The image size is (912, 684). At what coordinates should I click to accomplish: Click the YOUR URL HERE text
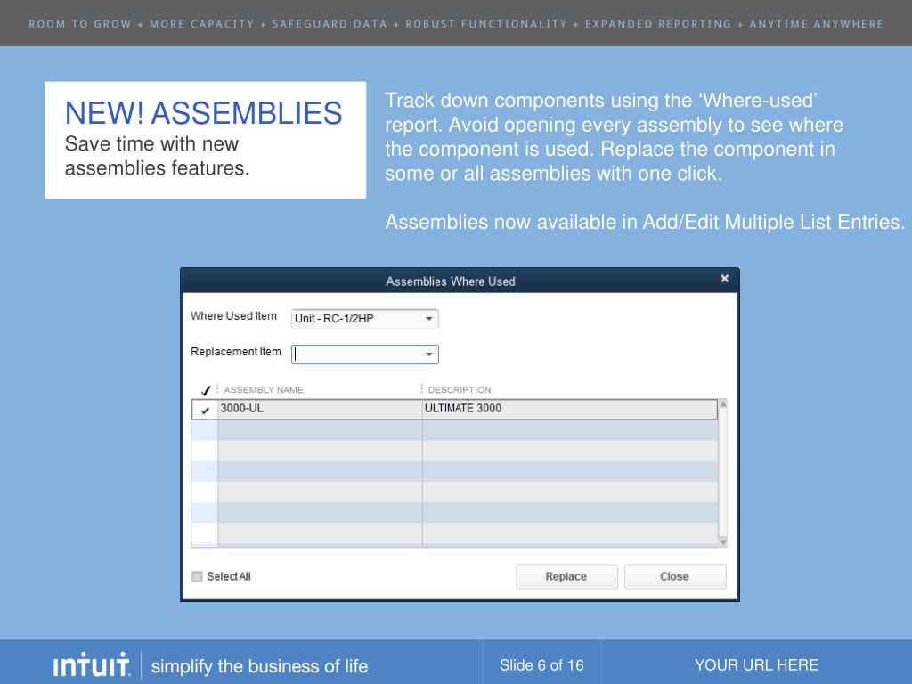[756, 664]
